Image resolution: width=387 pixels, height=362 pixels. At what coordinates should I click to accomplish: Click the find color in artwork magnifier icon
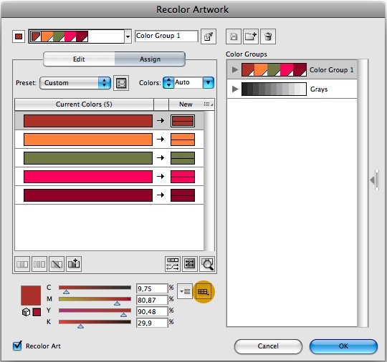[207, 264]
